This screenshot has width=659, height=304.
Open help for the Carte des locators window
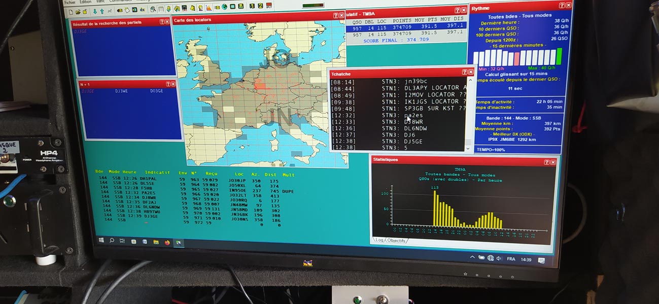(335, 16)
